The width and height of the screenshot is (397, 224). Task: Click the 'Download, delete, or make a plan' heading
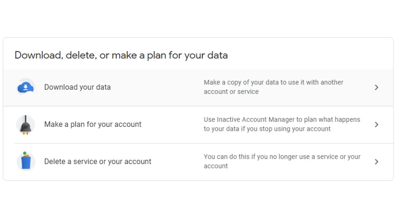click(121, 56)
